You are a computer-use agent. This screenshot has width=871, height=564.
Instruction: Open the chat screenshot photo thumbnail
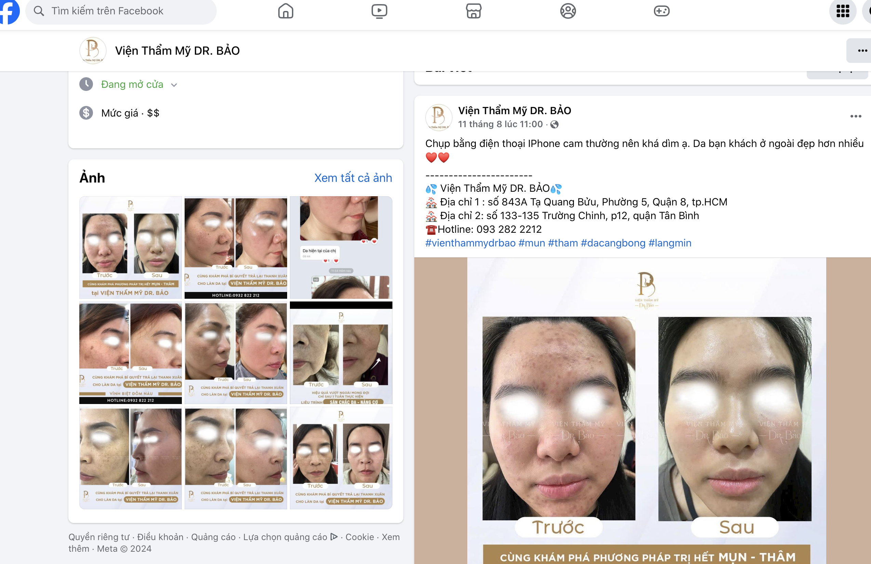click(x=341, y=247)
